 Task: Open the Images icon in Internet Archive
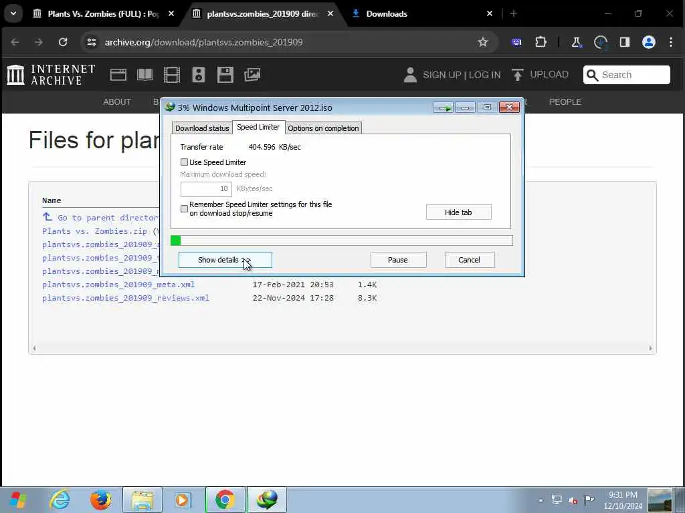[x=252, y=75]
